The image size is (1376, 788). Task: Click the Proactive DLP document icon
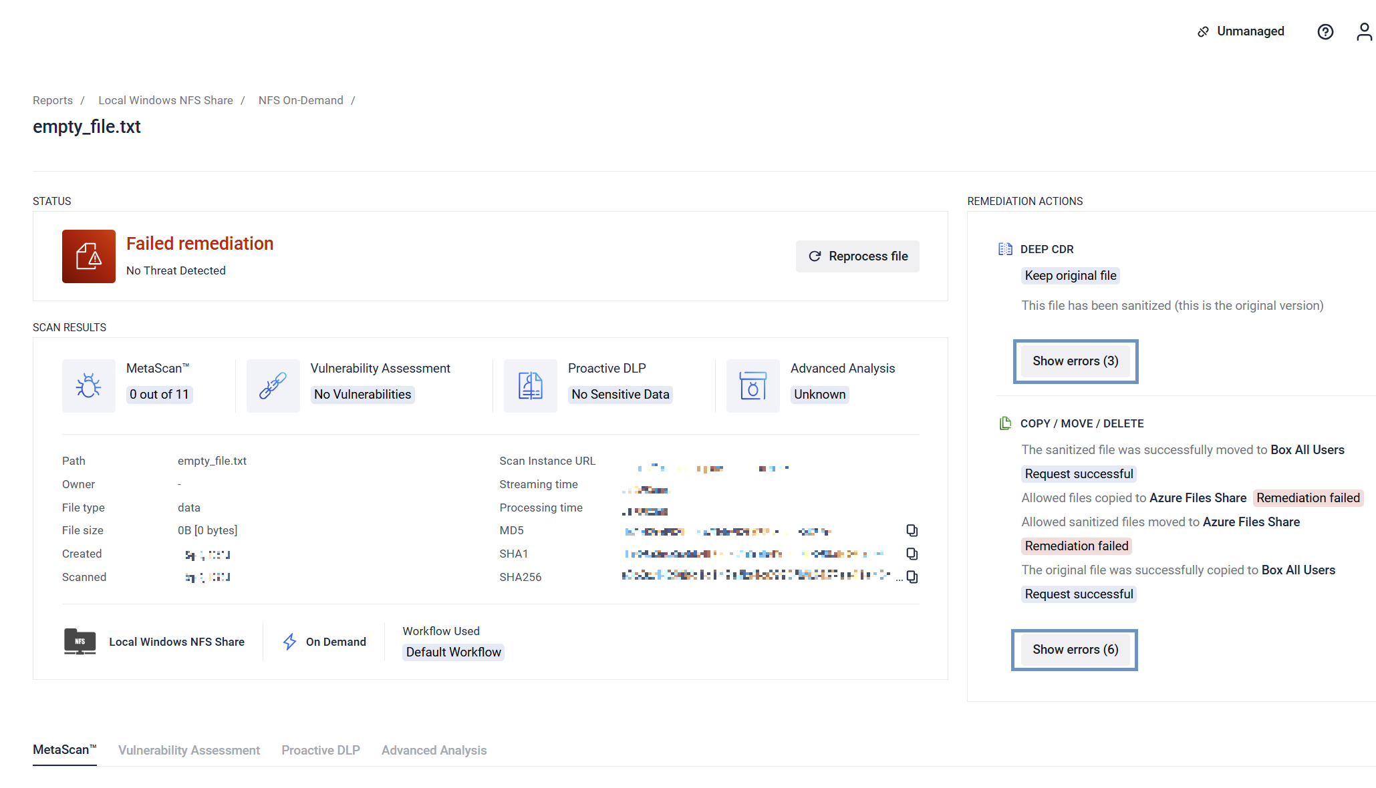coord(530,385)
